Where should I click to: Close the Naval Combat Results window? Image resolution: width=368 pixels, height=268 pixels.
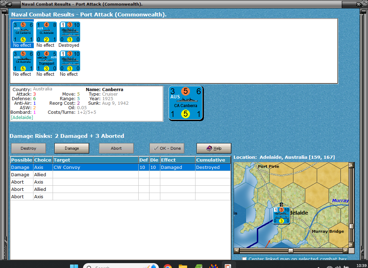[359, 4]
